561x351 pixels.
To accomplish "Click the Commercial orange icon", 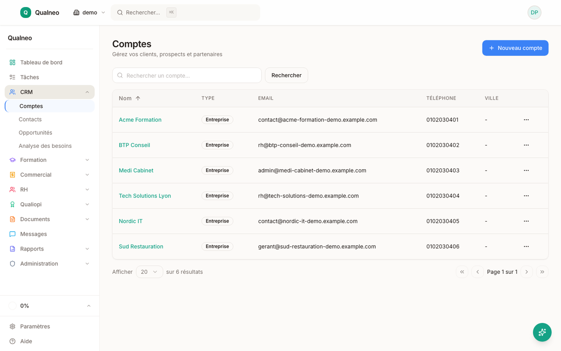I will point(12,175).
